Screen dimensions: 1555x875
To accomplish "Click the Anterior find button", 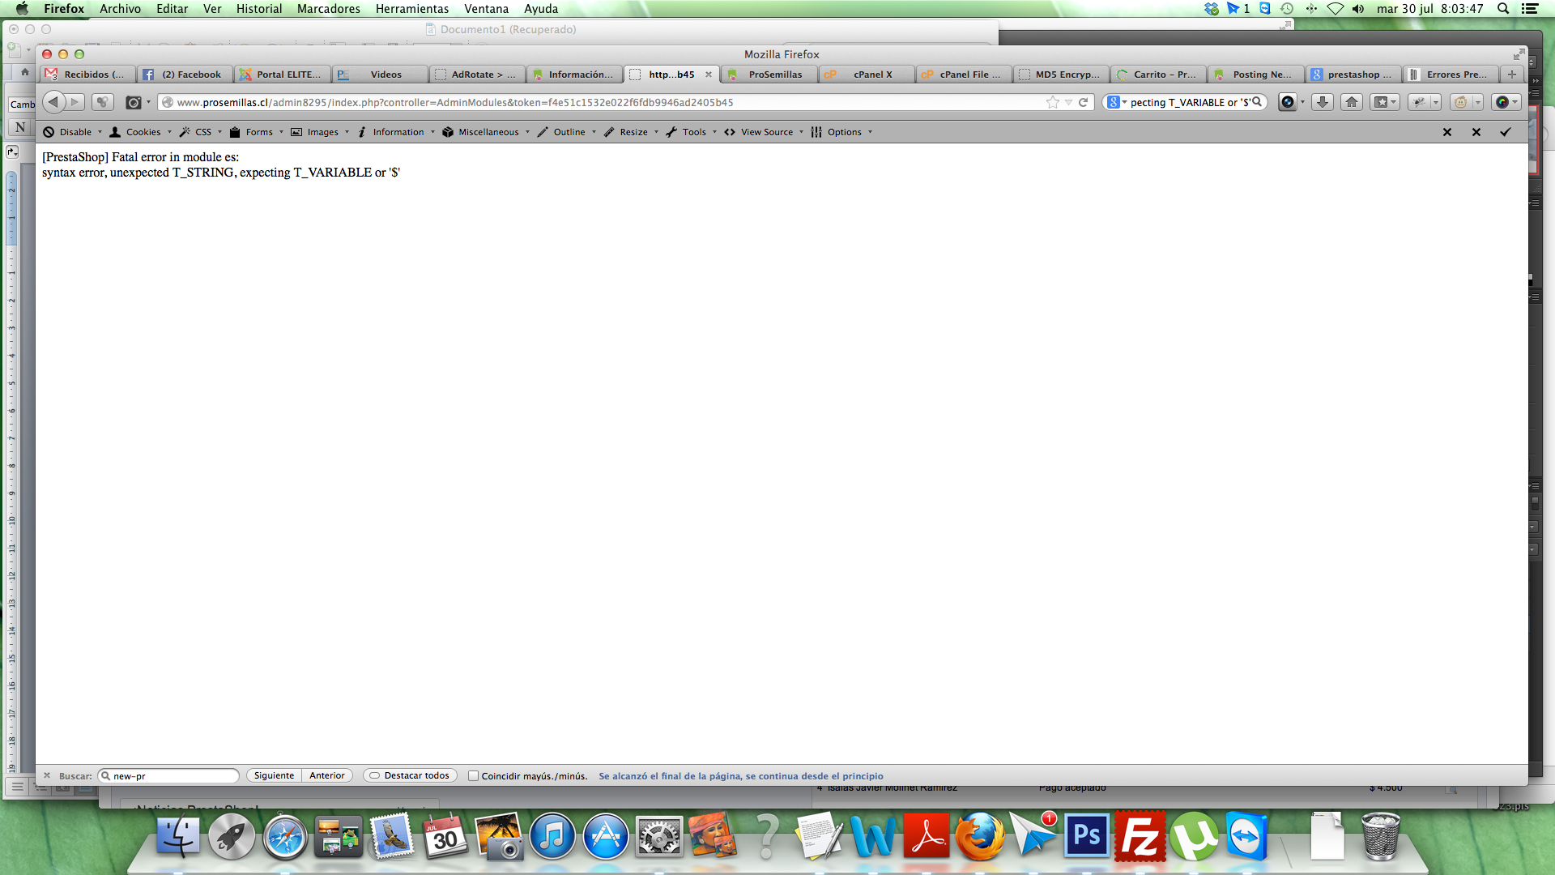I will point(327,776).
